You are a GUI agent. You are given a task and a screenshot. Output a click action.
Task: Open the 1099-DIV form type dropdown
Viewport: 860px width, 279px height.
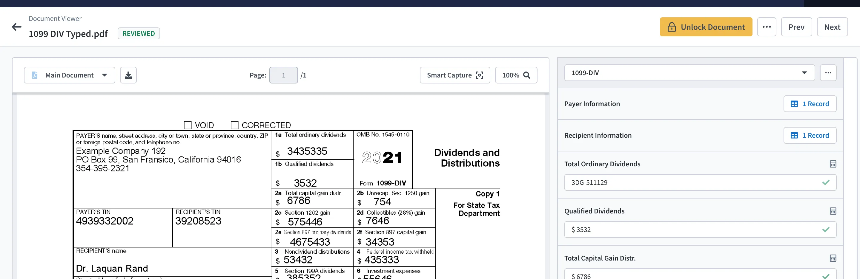point(689,73)
